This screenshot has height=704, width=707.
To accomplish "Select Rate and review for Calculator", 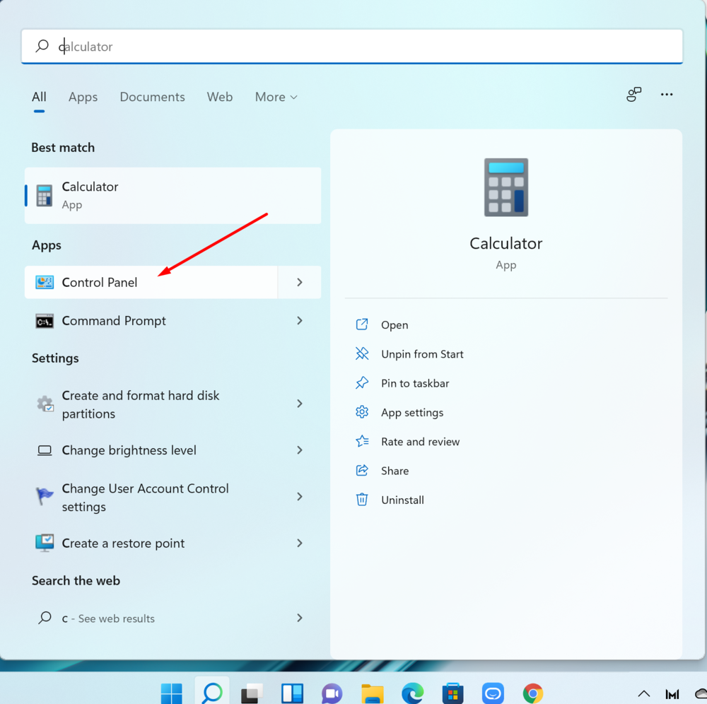I will pyautogui.click(x=420, y=442).
